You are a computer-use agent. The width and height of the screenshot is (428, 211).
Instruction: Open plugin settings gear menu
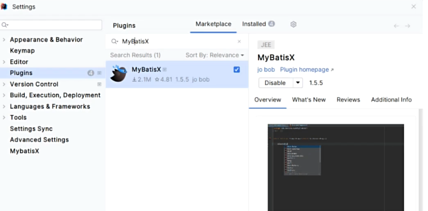pyautogui.click(x=293, y=24)
